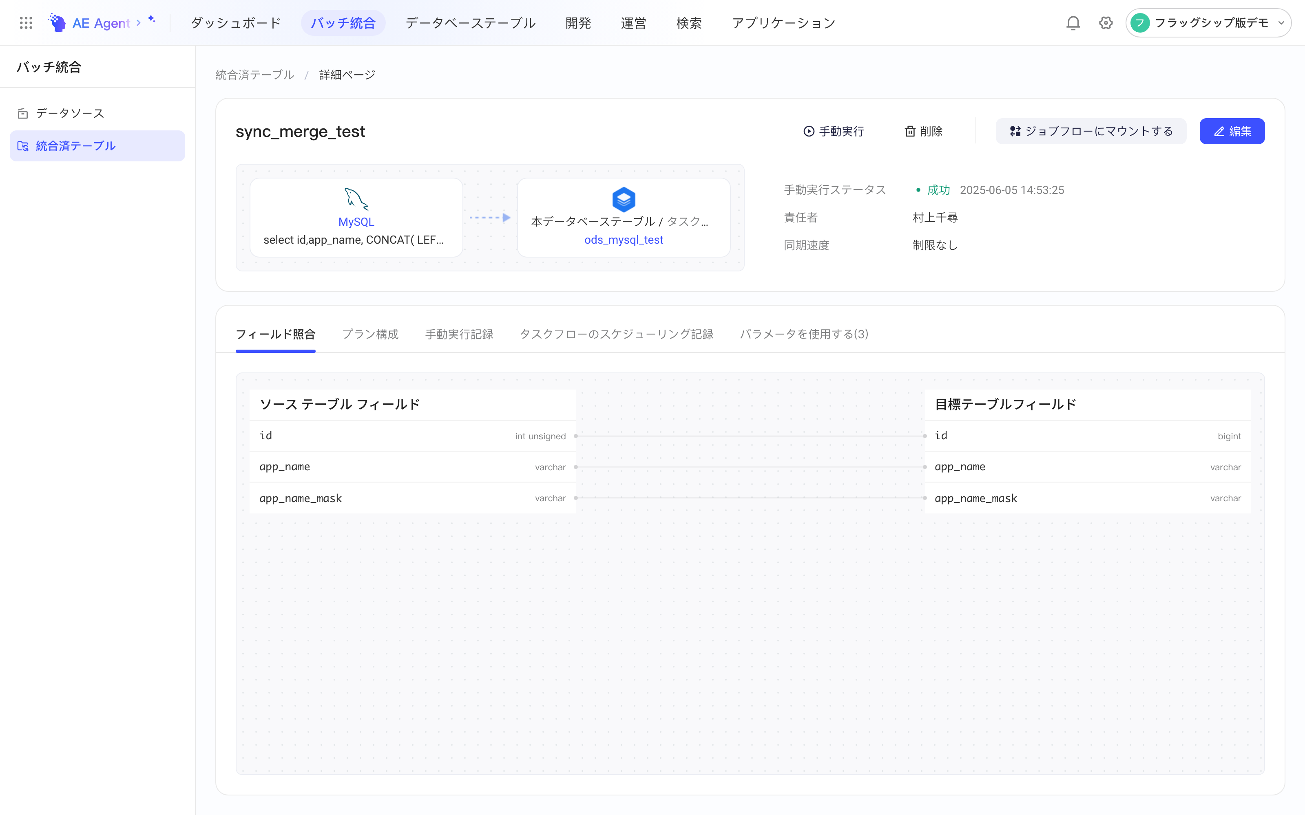
Task: Click the green フ user avatar
Action: [x=1140, y=23]
